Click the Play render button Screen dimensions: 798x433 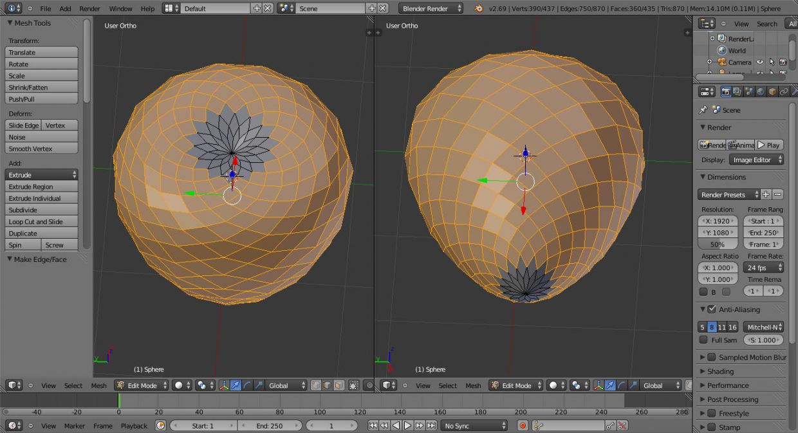pos(769,145)
